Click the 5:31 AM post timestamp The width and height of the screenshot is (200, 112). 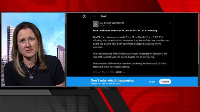click(x=97, y=72)
